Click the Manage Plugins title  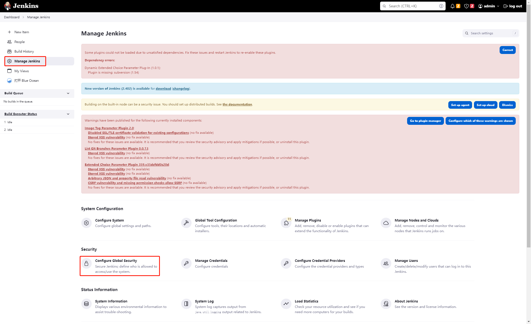pyautogui.click(x=308, y=220)
